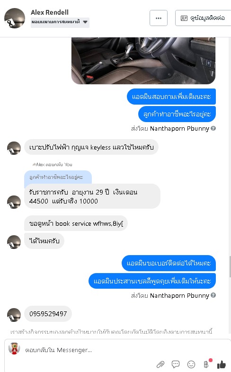Image resolution: width=231 pixels, height=372 pixels.
Task: Open the emoji smiley picker
Action: point(191,364)
